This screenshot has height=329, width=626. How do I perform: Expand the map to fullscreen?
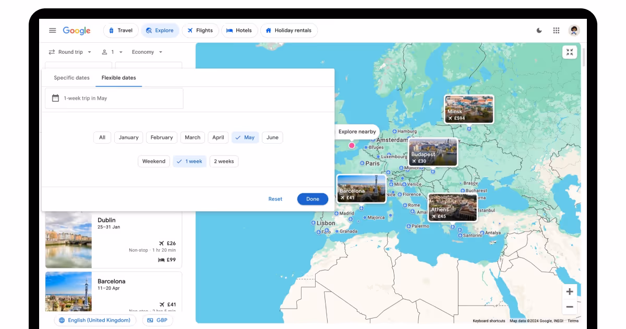point(570,52)
